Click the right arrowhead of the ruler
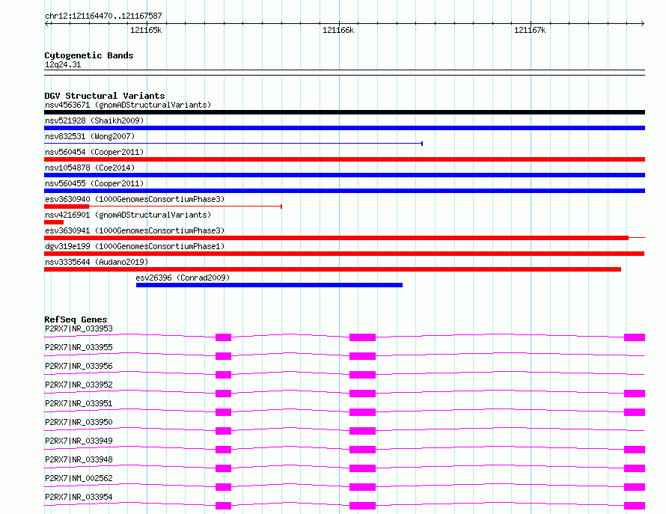This screenshot has height=514, width=666. point(642,23)
